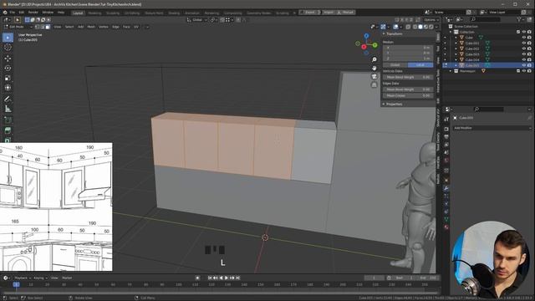This screenshot has width=535, height=301.
Task: Jump to timeline start frame
Action: pyautogui.click(x=210, y=278)
